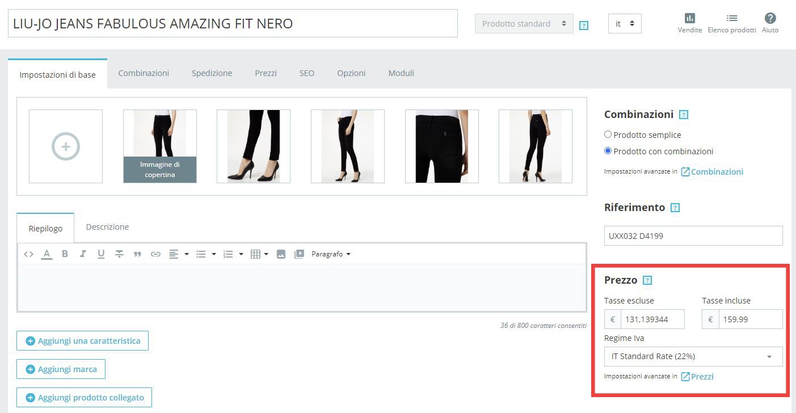Click the bullet list icon
The image size is (796, 413).
tap(201, 254)
